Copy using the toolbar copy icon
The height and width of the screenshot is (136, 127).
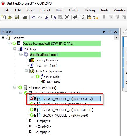coord(53,17)
